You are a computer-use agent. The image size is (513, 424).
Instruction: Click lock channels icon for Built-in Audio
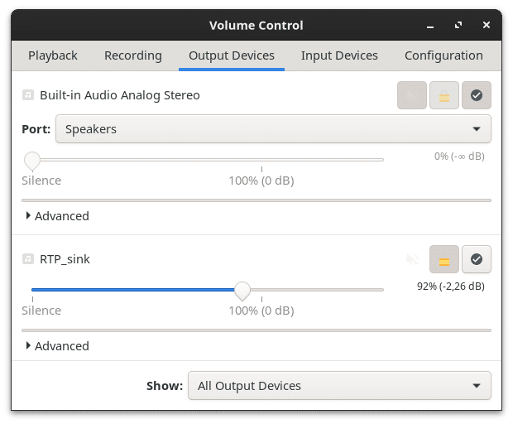click(444, 96)
